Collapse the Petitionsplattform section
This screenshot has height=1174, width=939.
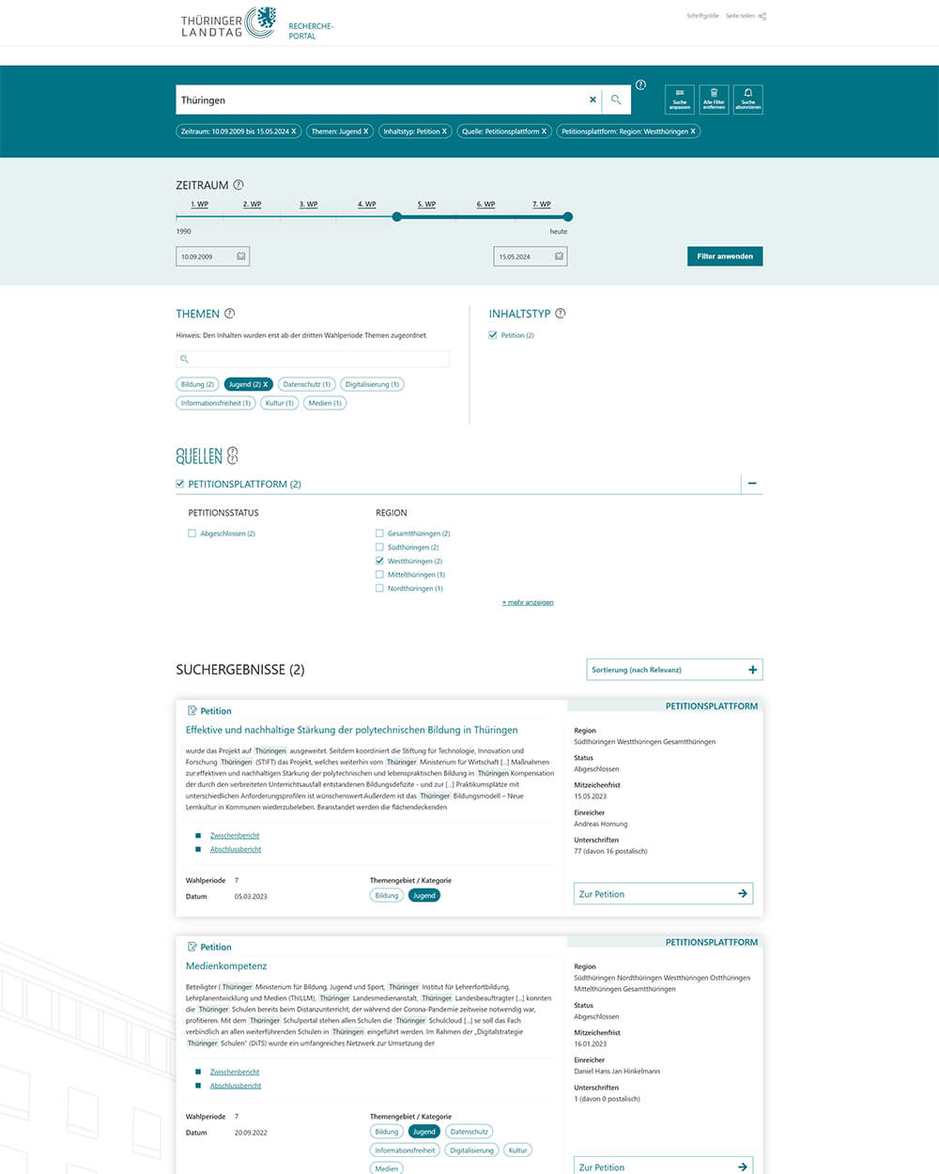(x=752, y=484)
